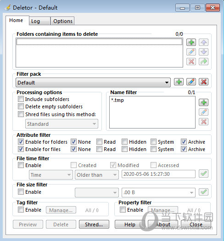Select the *.tmp name filter entry
Image resolution: width=224 pixels, height=241 pixels.
coord(118,100)
